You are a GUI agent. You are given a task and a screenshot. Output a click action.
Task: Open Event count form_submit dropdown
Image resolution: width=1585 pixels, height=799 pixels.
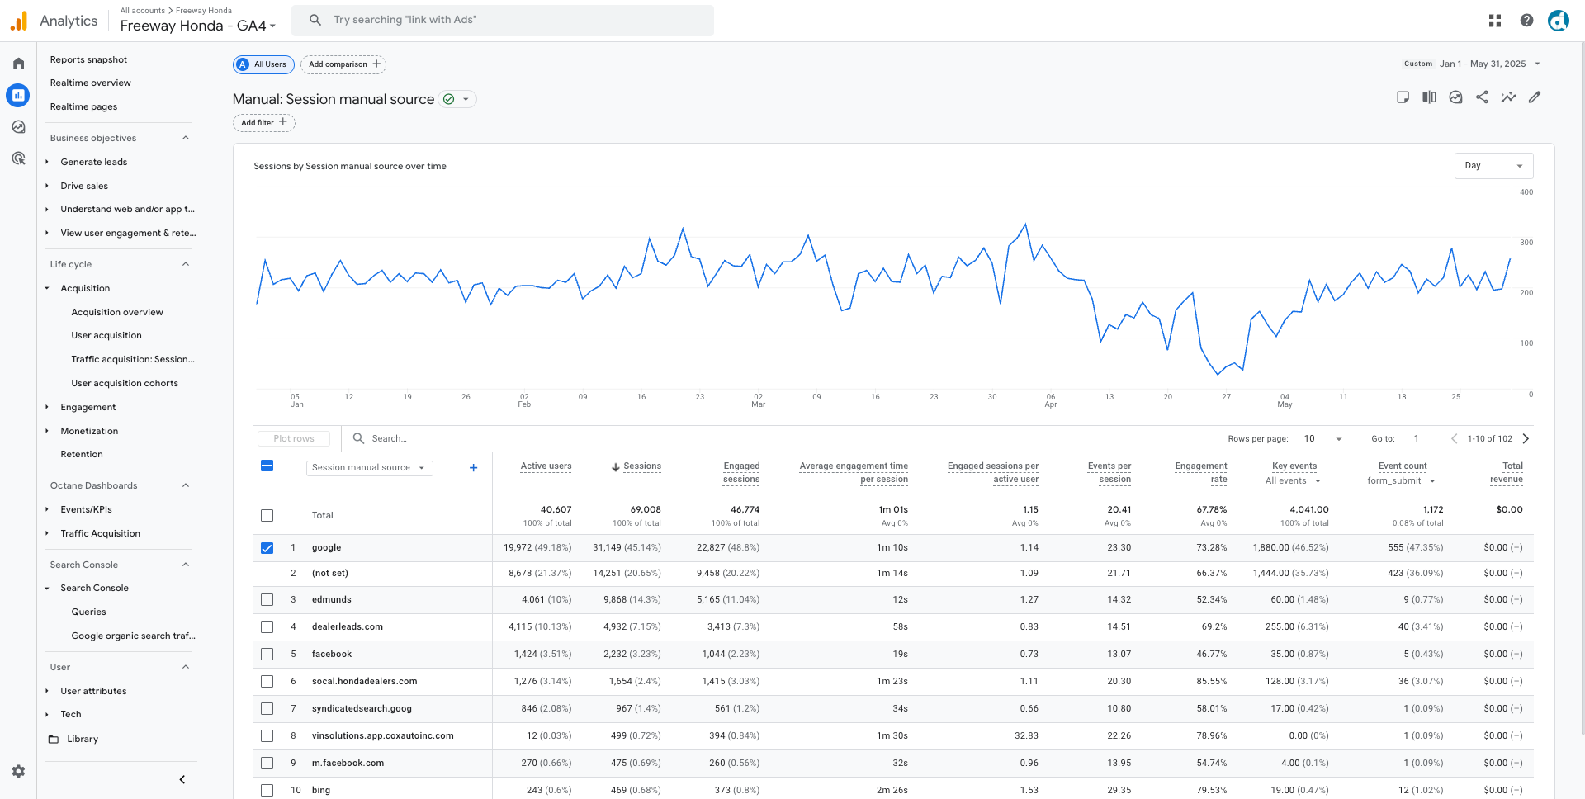pyautogui.click(x=1401, y=481)
